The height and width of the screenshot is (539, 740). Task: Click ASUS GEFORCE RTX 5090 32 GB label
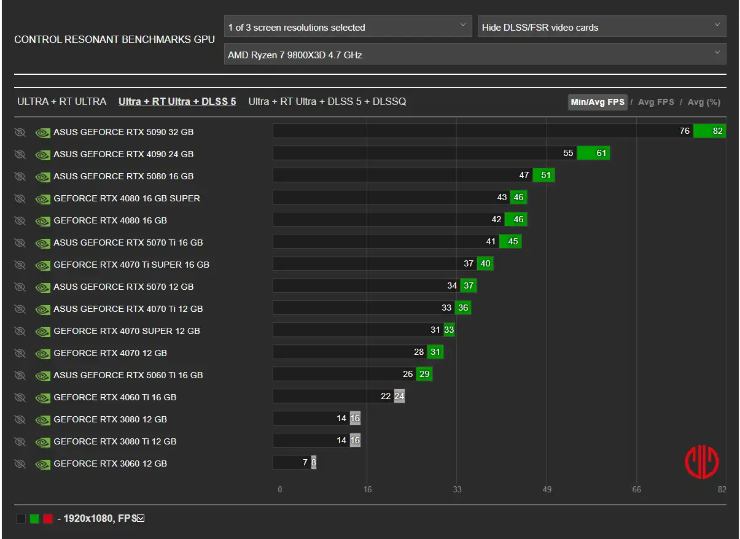123,132
